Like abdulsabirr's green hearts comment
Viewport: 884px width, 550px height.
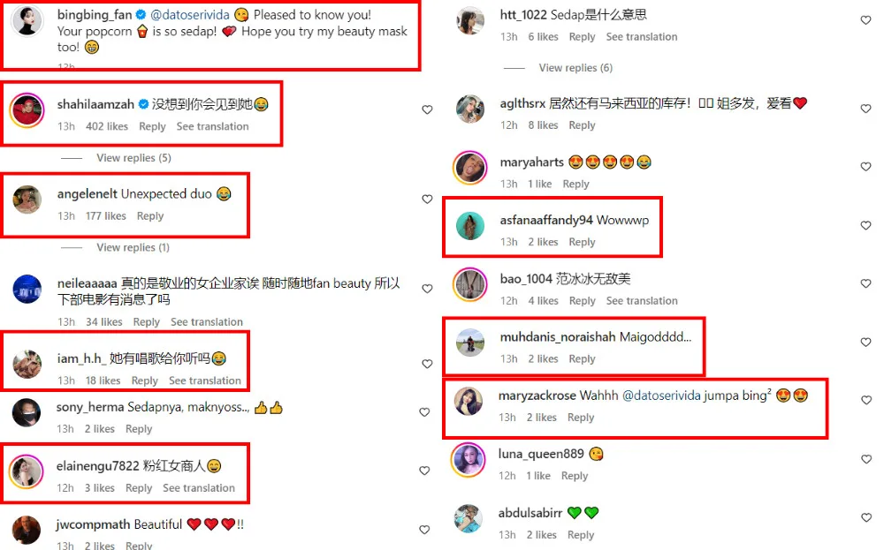pyautogui.click(x=866, y=518)
